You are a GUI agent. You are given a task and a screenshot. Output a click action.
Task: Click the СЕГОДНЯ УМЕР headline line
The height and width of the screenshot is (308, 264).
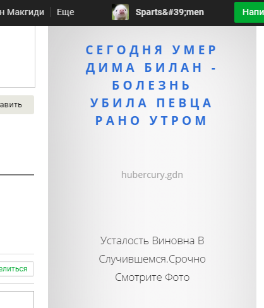[x=151, y=50]
